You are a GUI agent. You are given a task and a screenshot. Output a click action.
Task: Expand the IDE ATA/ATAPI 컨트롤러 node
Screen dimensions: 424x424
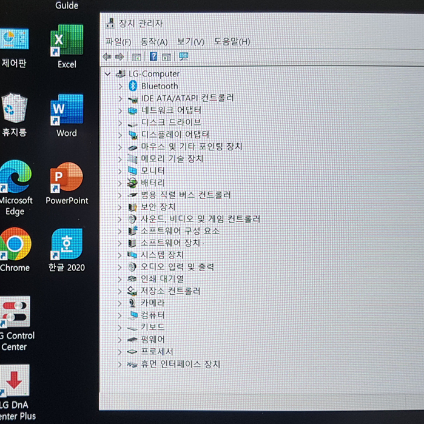[x=120, y=98]
